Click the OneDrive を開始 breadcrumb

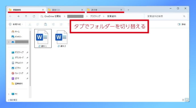click(x=52, y=16)
